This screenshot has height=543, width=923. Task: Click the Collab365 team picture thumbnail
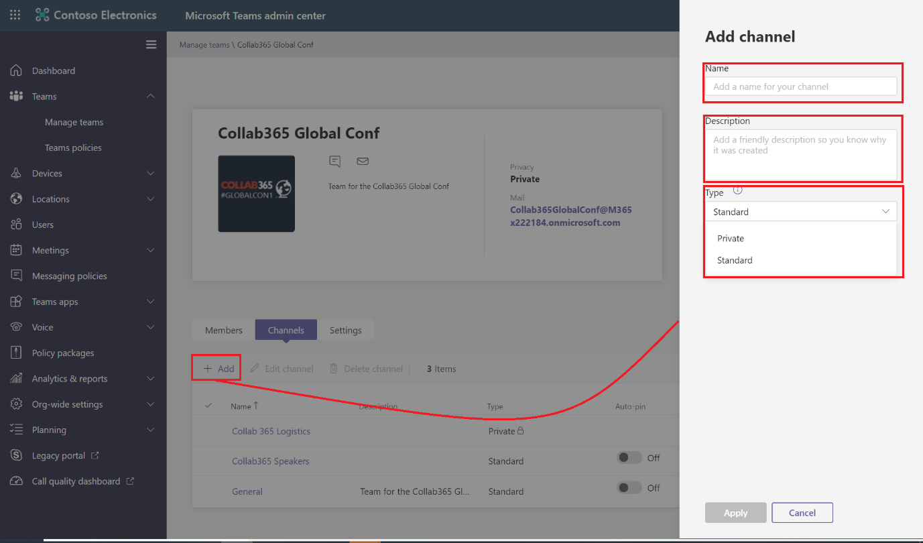(257, 194)
